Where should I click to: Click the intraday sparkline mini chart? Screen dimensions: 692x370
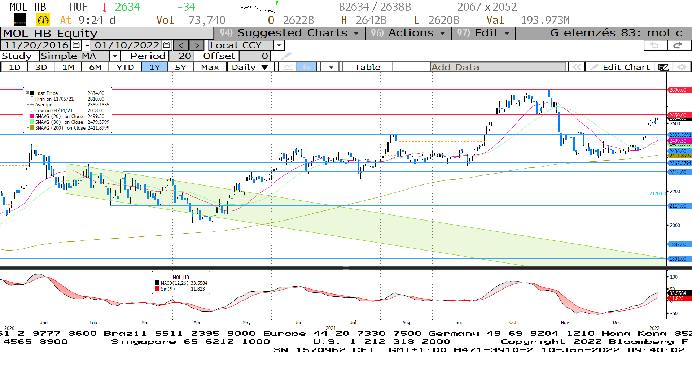259,7
